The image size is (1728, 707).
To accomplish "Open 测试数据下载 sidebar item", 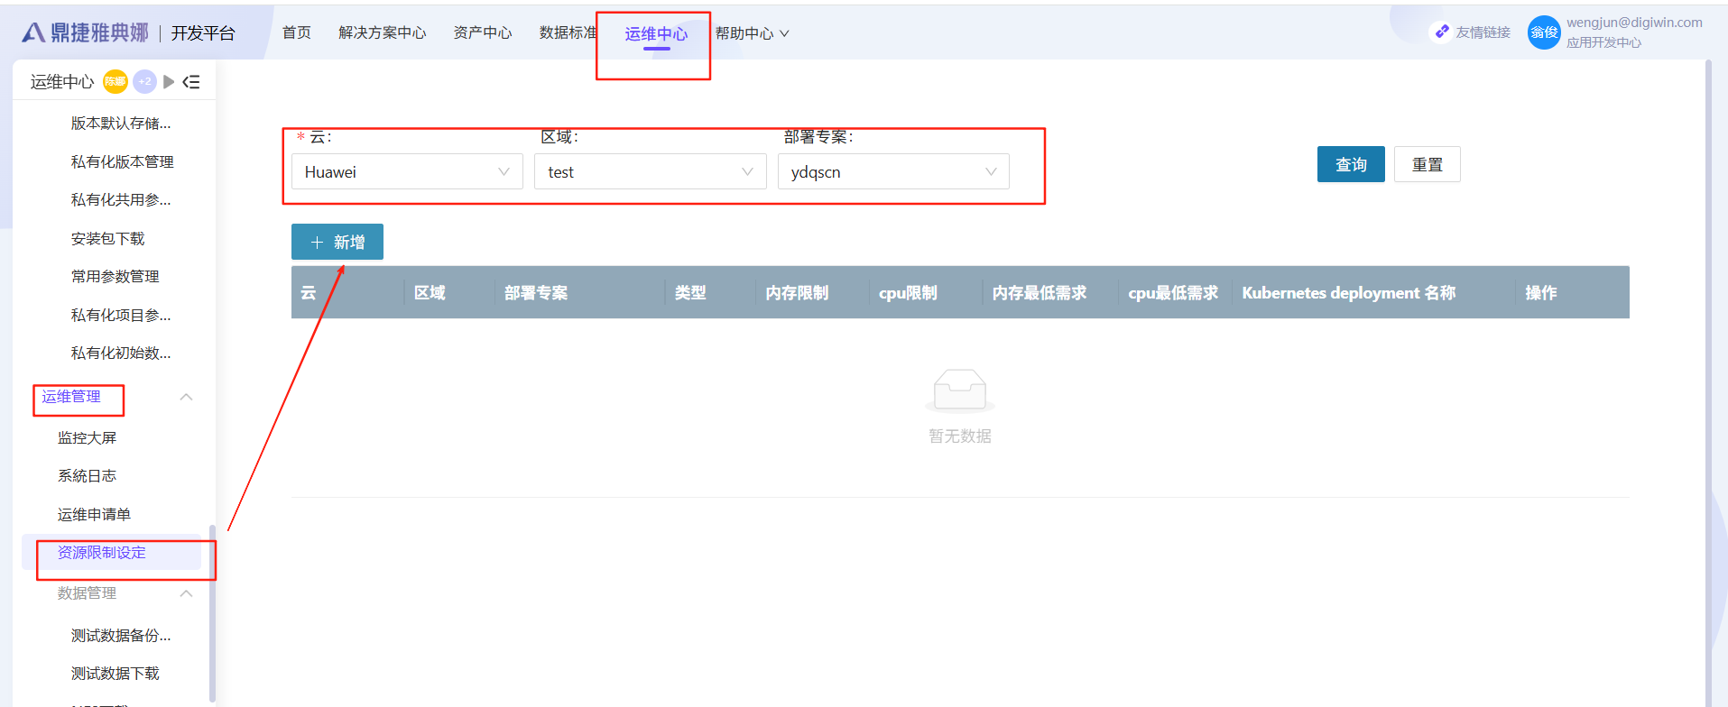I will pos(116,673).
